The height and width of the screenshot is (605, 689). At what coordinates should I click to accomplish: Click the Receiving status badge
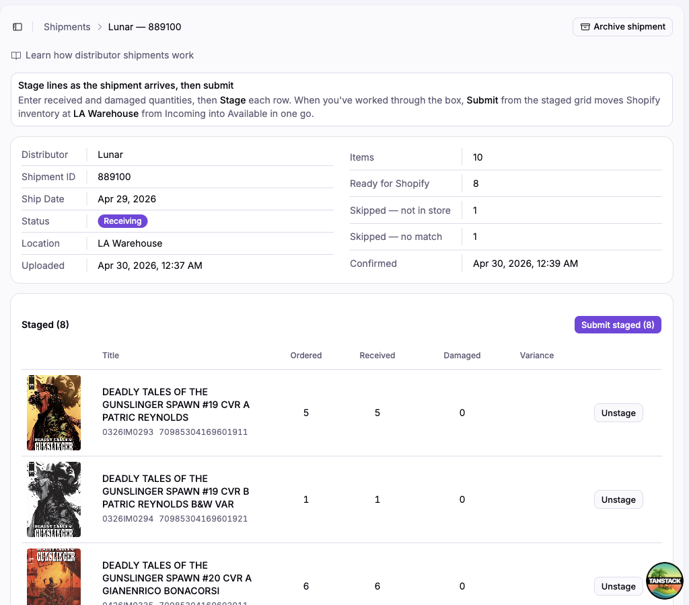(x=122, y=221)
